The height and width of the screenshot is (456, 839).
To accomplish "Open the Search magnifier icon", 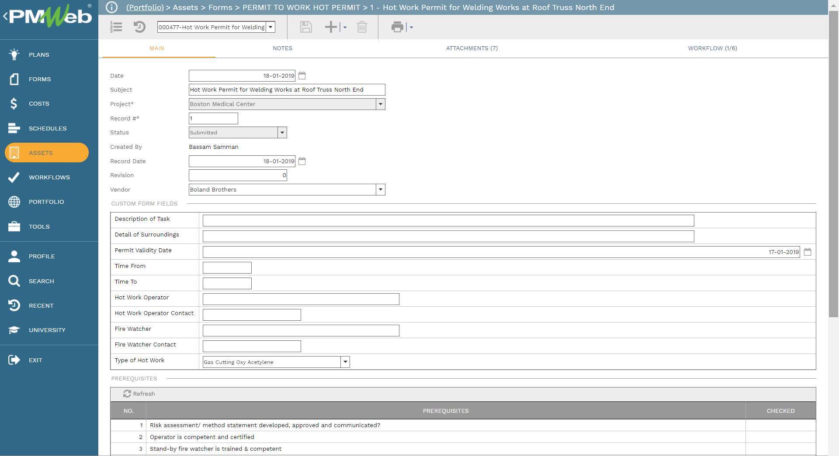I will click(14, 281).
